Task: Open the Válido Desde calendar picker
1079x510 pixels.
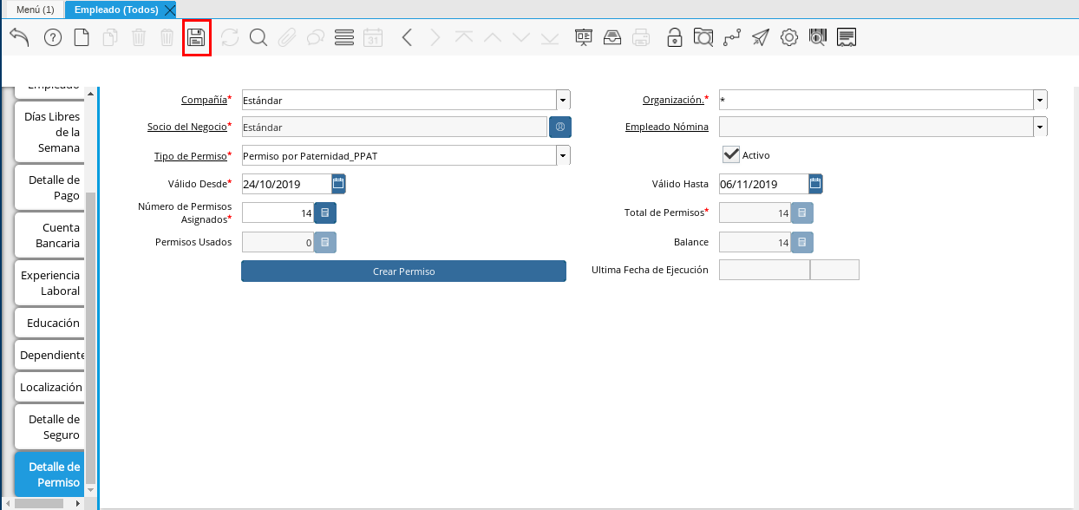Action: click(338, 184)
